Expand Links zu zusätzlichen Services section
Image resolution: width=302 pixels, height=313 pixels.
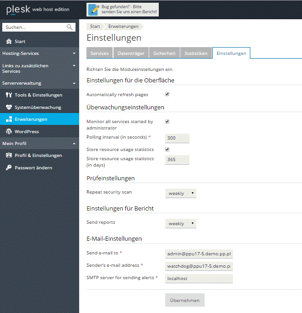39,68
